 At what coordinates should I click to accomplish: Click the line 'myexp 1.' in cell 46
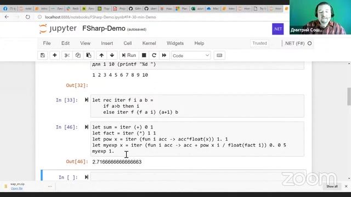point(103,151)
